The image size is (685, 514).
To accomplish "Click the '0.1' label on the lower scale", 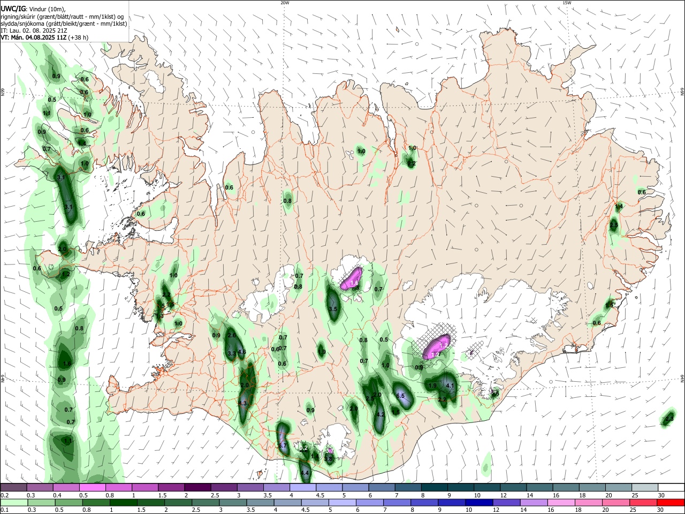I will pyautogui.click(x=5, y=510).
